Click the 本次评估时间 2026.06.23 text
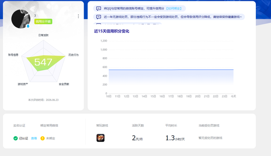This screenshot has height=156, width=271. click(x=43, y=100)
